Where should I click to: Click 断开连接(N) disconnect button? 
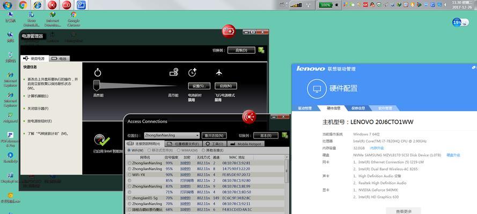[x=214, y=135]
